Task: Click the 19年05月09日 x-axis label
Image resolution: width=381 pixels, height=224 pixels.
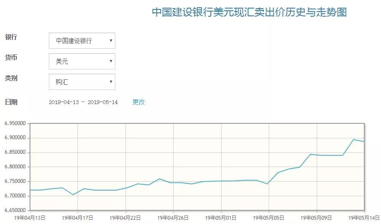Action: coord(316,218)
